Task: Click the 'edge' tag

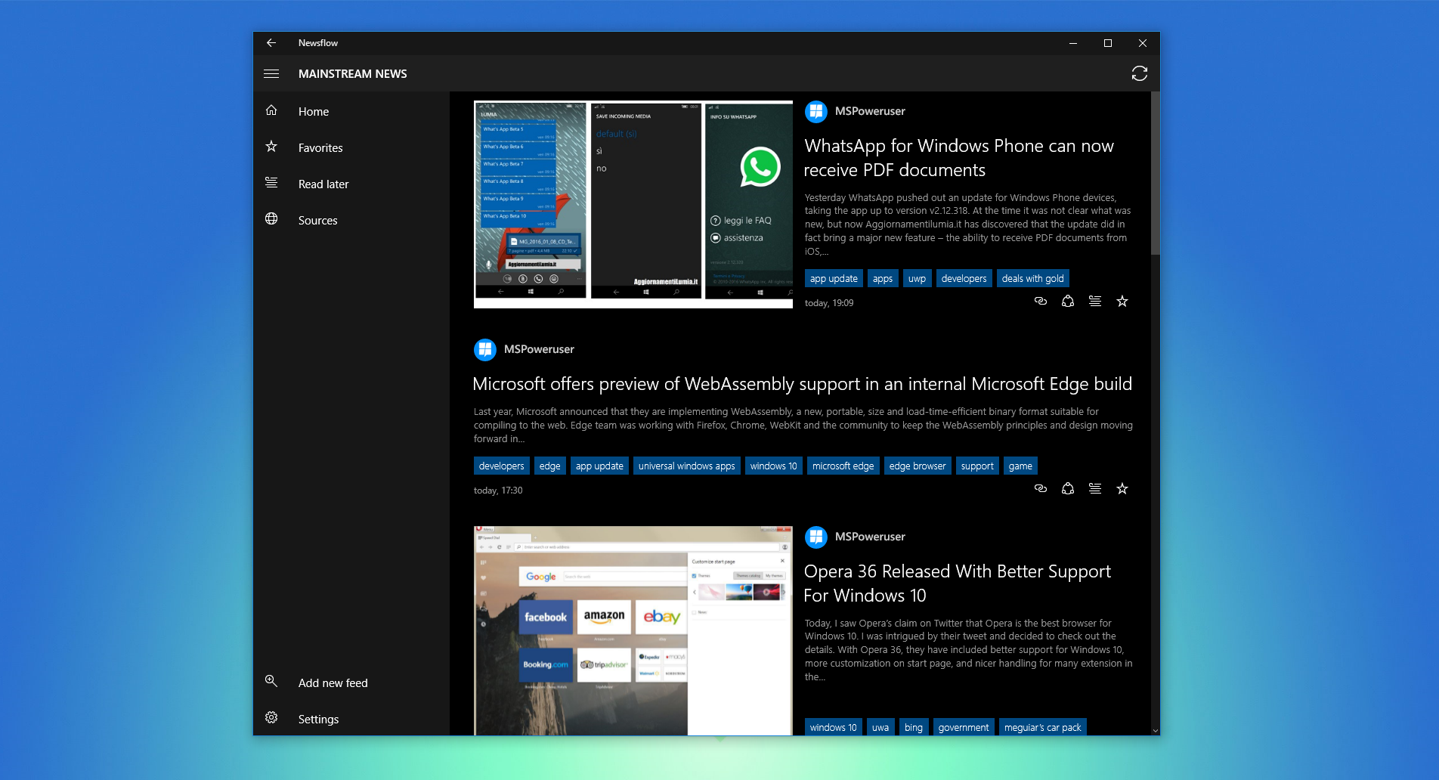Action: coord(549,466)
